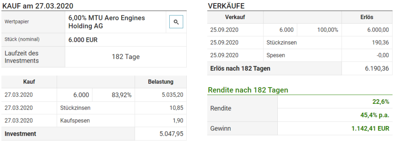Select the Erlös nach 182 Tagen total
395x143 pixels.
(377, 68)
